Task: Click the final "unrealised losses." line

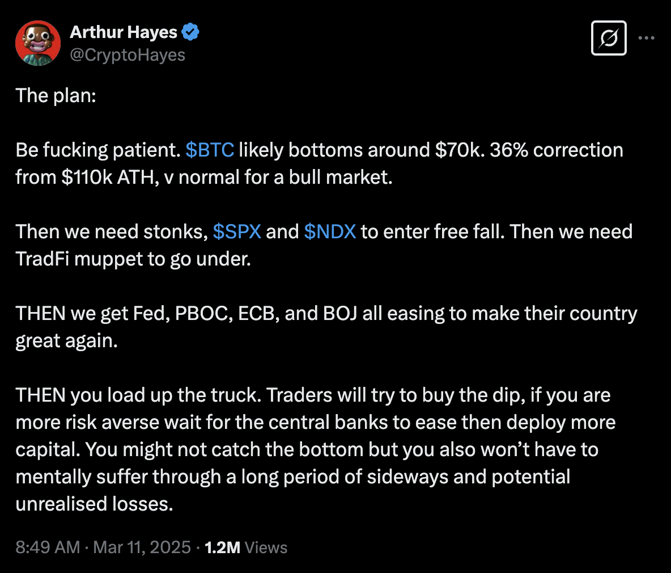Action: [x=94, y=504]
